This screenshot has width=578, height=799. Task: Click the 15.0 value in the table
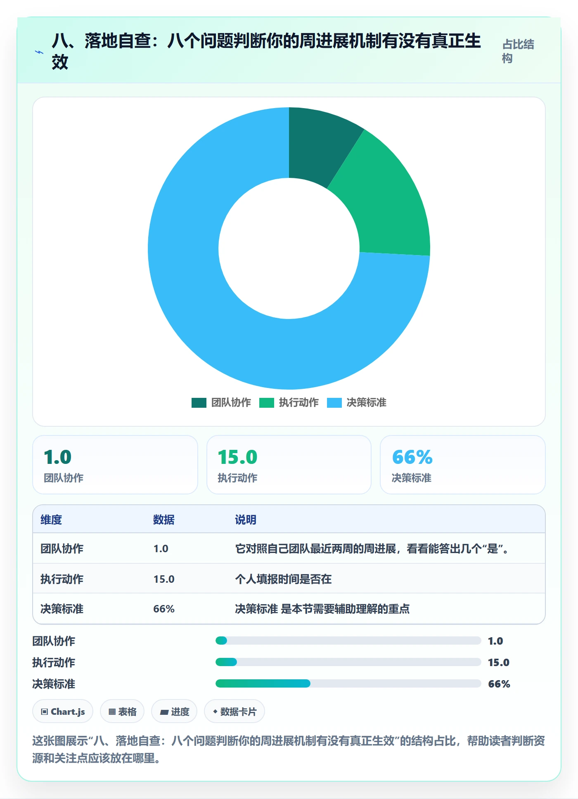164,579
